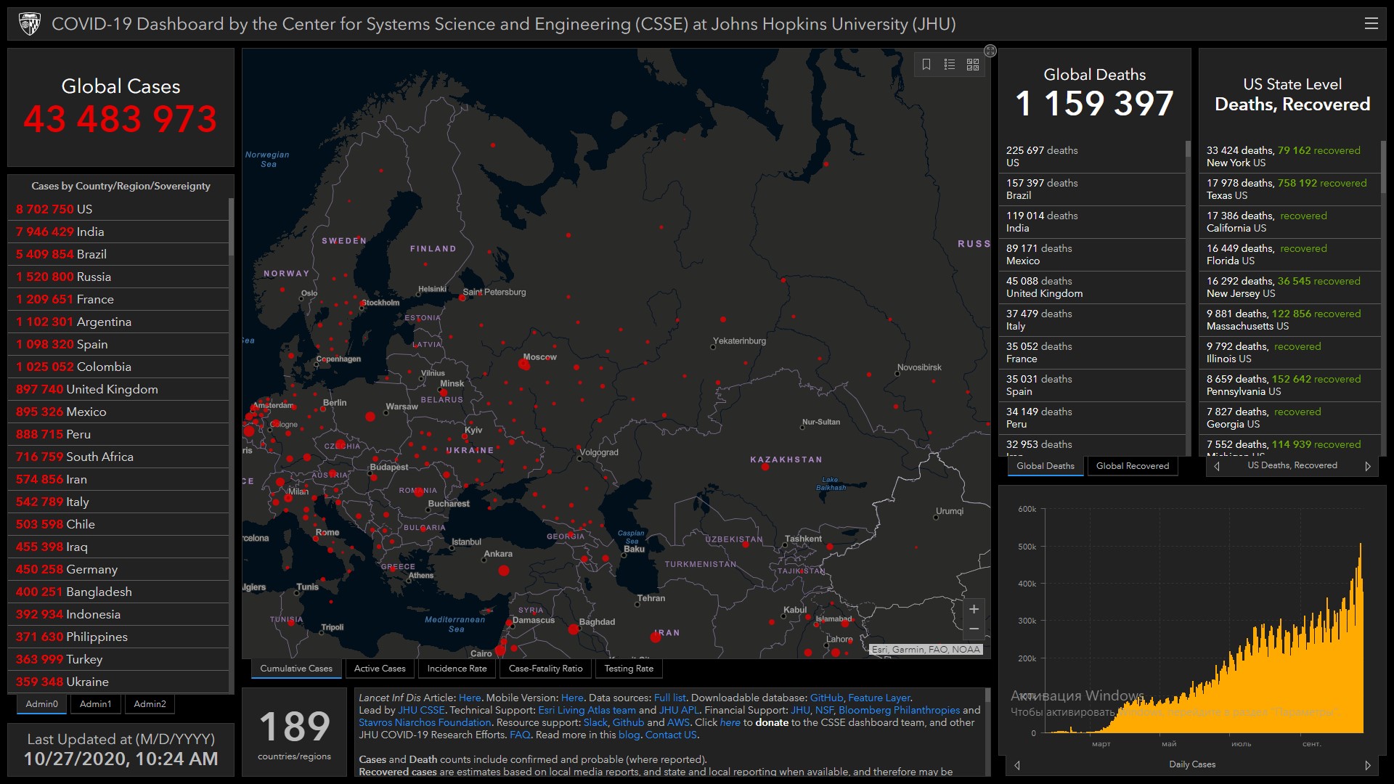Select the Admin0 level
This screenshot has width=1394, height=784.
(x=41, y=703)
